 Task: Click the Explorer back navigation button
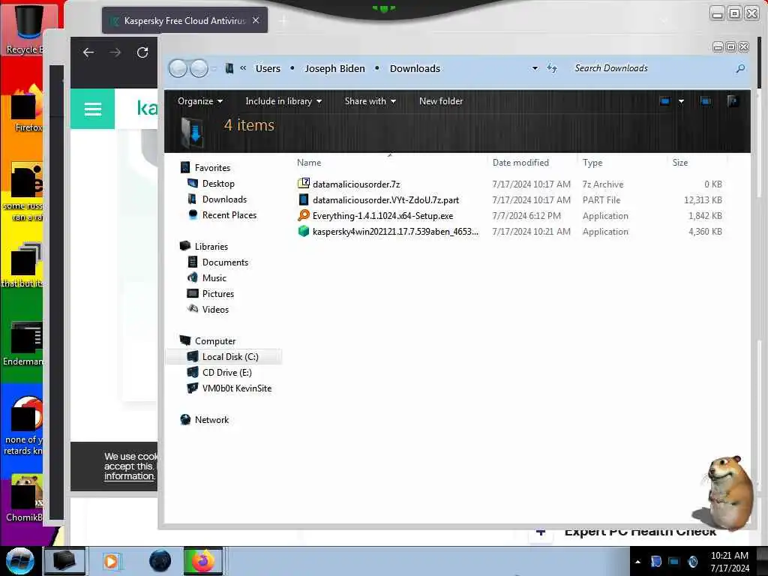point(178,68)
